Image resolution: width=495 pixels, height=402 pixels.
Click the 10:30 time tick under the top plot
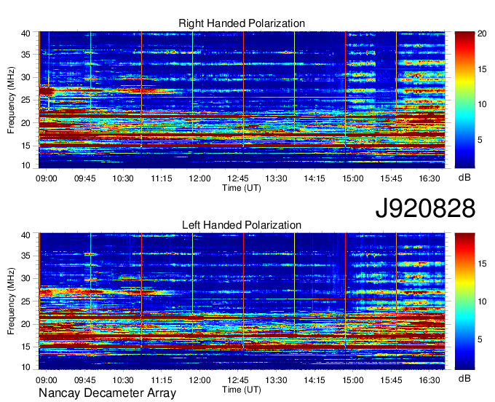coord(123,178)
